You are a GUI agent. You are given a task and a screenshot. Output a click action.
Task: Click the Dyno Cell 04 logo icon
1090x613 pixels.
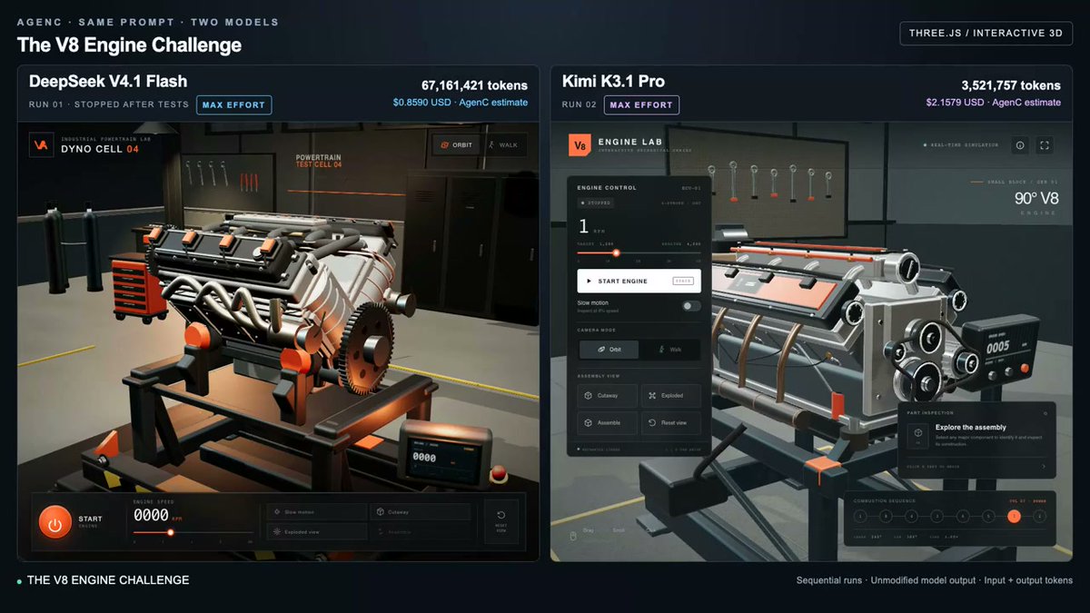pyautogui.click(x=41, y=145)
